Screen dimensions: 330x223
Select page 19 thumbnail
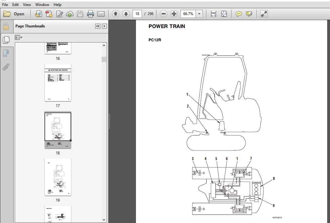coord(58,177)
